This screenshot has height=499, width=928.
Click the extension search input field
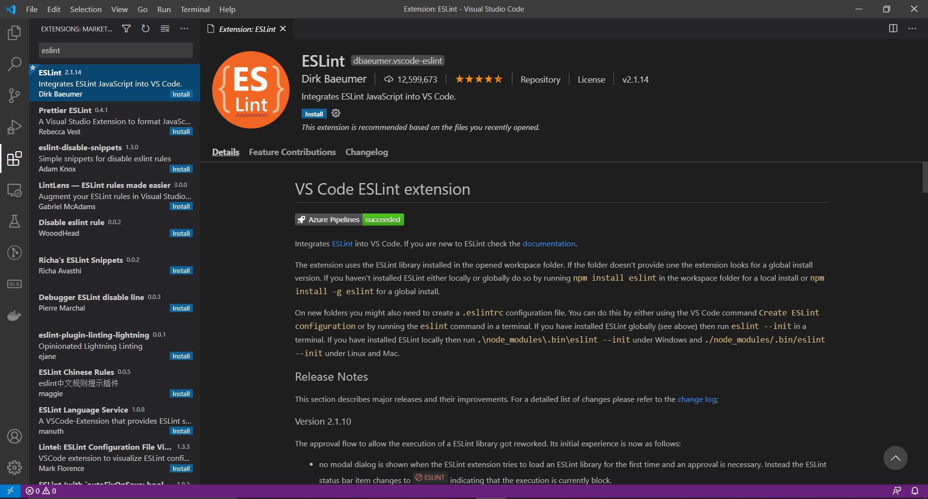115,50
